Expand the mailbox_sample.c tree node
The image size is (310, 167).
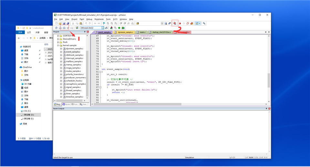point(61,61)
